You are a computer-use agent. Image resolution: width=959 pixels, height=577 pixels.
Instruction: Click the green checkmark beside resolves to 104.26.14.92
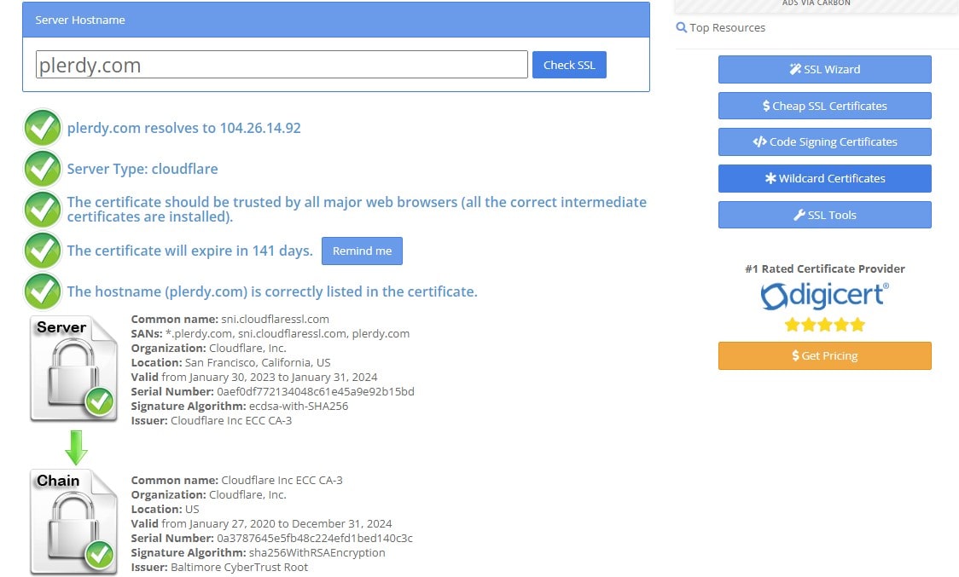[42, 128]
